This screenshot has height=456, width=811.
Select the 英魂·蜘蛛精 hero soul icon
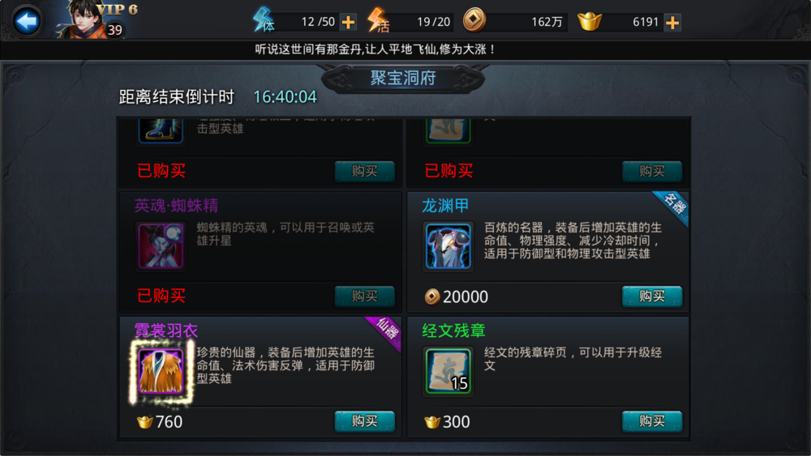161,245
